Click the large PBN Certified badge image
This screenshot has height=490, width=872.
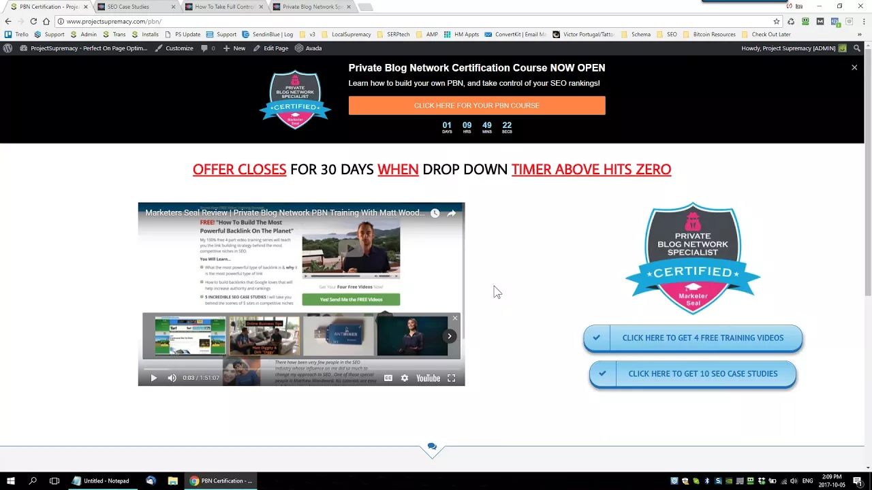693,259
